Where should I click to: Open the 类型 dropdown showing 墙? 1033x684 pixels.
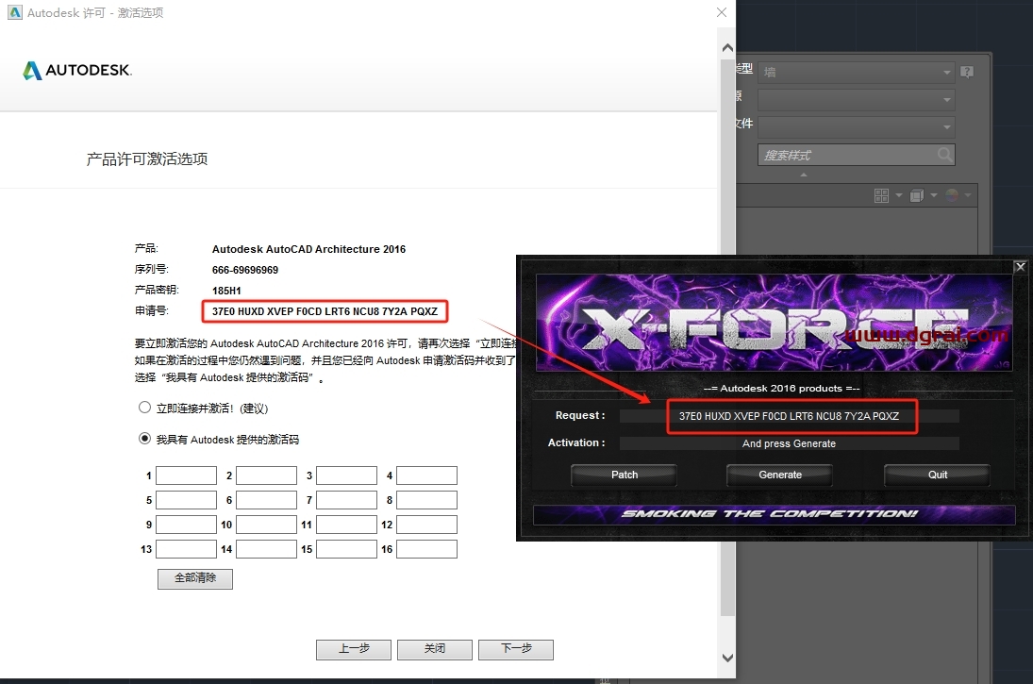(856, 73)
